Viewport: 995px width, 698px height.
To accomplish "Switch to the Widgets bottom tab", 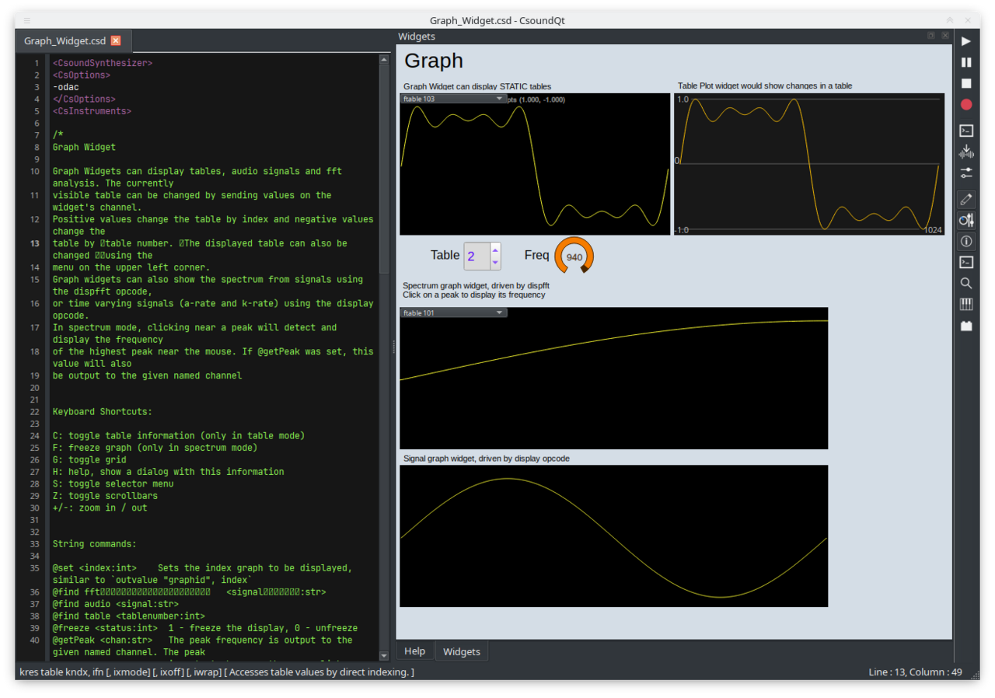I will coord(462,651).
